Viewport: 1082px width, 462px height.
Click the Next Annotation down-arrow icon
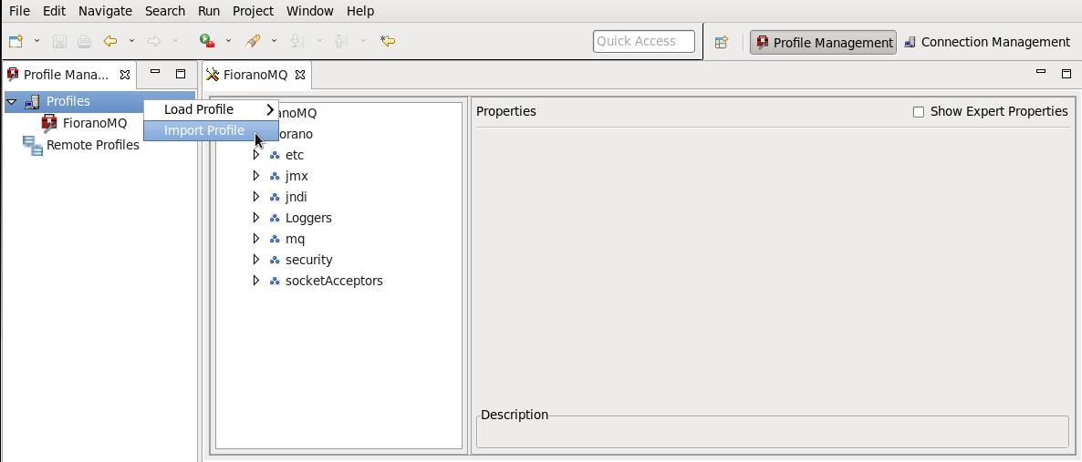click(x=297, y=41)
